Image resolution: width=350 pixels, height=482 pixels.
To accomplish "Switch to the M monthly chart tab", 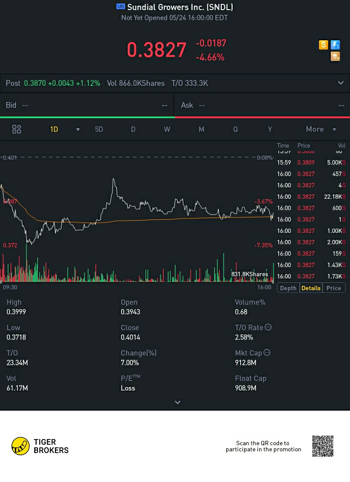I will pyautogui.click(x=201, y=129).
